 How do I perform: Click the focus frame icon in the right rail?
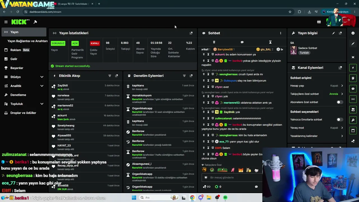pos(353,57)
